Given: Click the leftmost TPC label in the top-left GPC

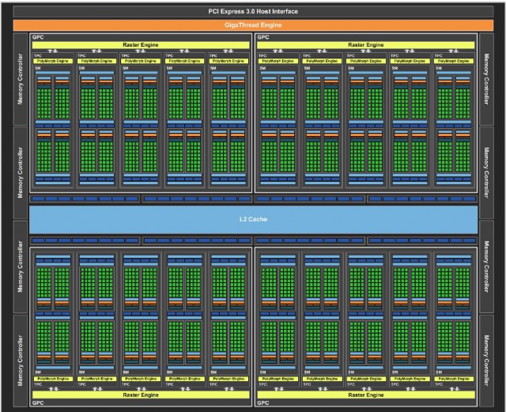Looking at the screenshot, I should pos(38,55).
